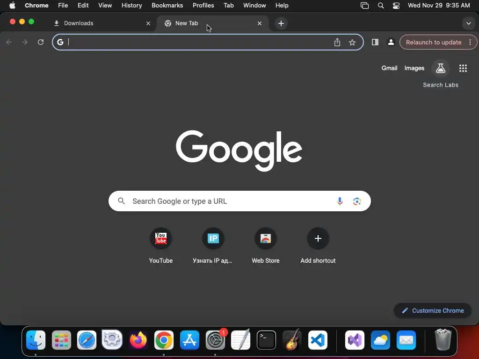
Task: Click the share icon in address bar
Action: point(337,42)
